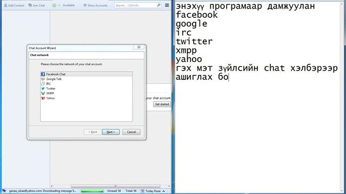346x194 pixels.
Task: Click the Total: 54 status entry
Action: pyautogui.click(x=131, y=191)
